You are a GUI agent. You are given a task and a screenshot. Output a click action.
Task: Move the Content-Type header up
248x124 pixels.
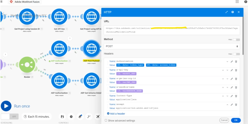point(223,96)
